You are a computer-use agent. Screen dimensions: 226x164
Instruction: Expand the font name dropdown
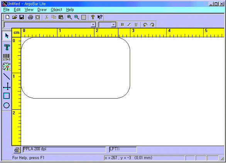(x=93, y=25)
